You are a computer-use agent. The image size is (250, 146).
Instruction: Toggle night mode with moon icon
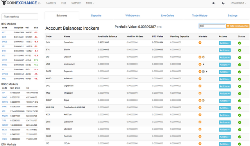pyautogui.click(x=223, y=3)
